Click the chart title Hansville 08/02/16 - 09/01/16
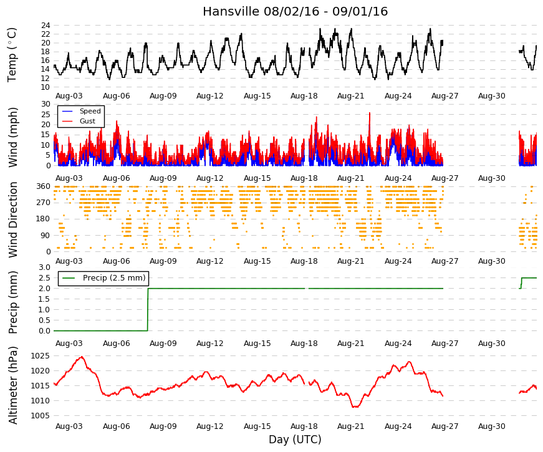 pyautogui.click(x=295, y=11)
